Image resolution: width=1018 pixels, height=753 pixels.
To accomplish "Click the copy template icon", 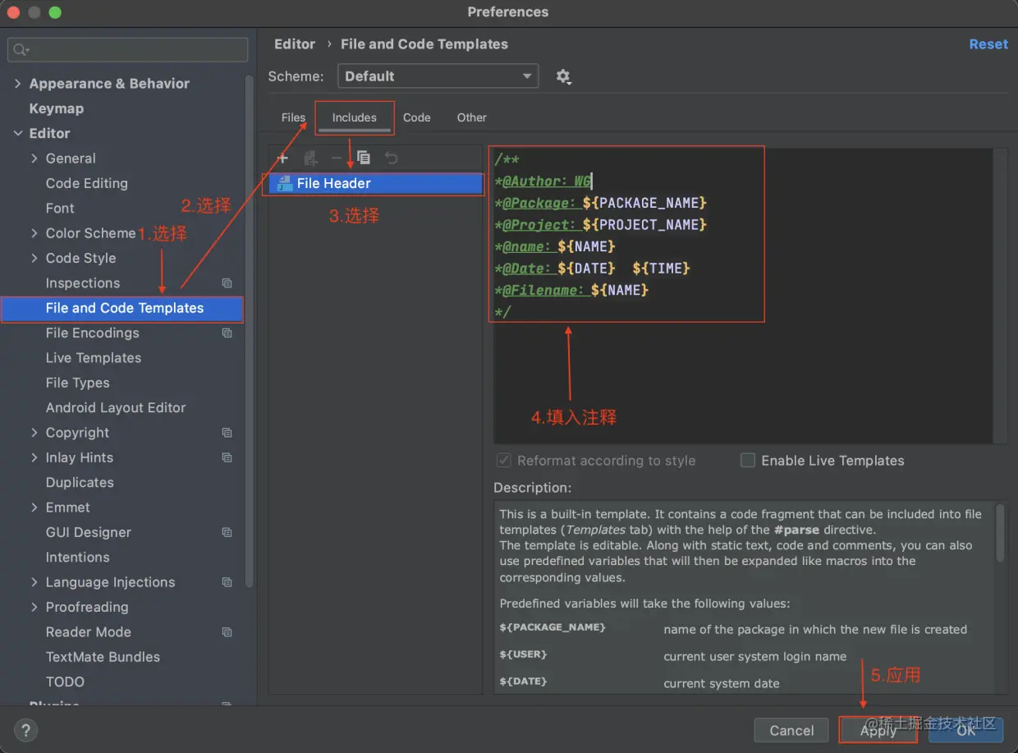I will pos(364,158).
